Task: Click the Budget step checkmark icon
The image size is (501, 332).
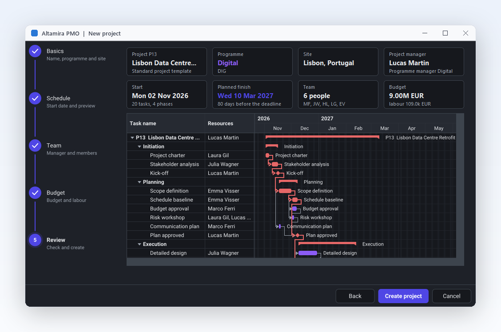Action: (x=35, y=193)
